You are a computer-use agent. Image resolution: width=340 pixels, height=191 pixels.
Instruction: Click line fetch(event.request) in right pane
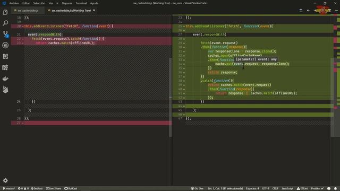pyautogui.click(x=219, y=43)
